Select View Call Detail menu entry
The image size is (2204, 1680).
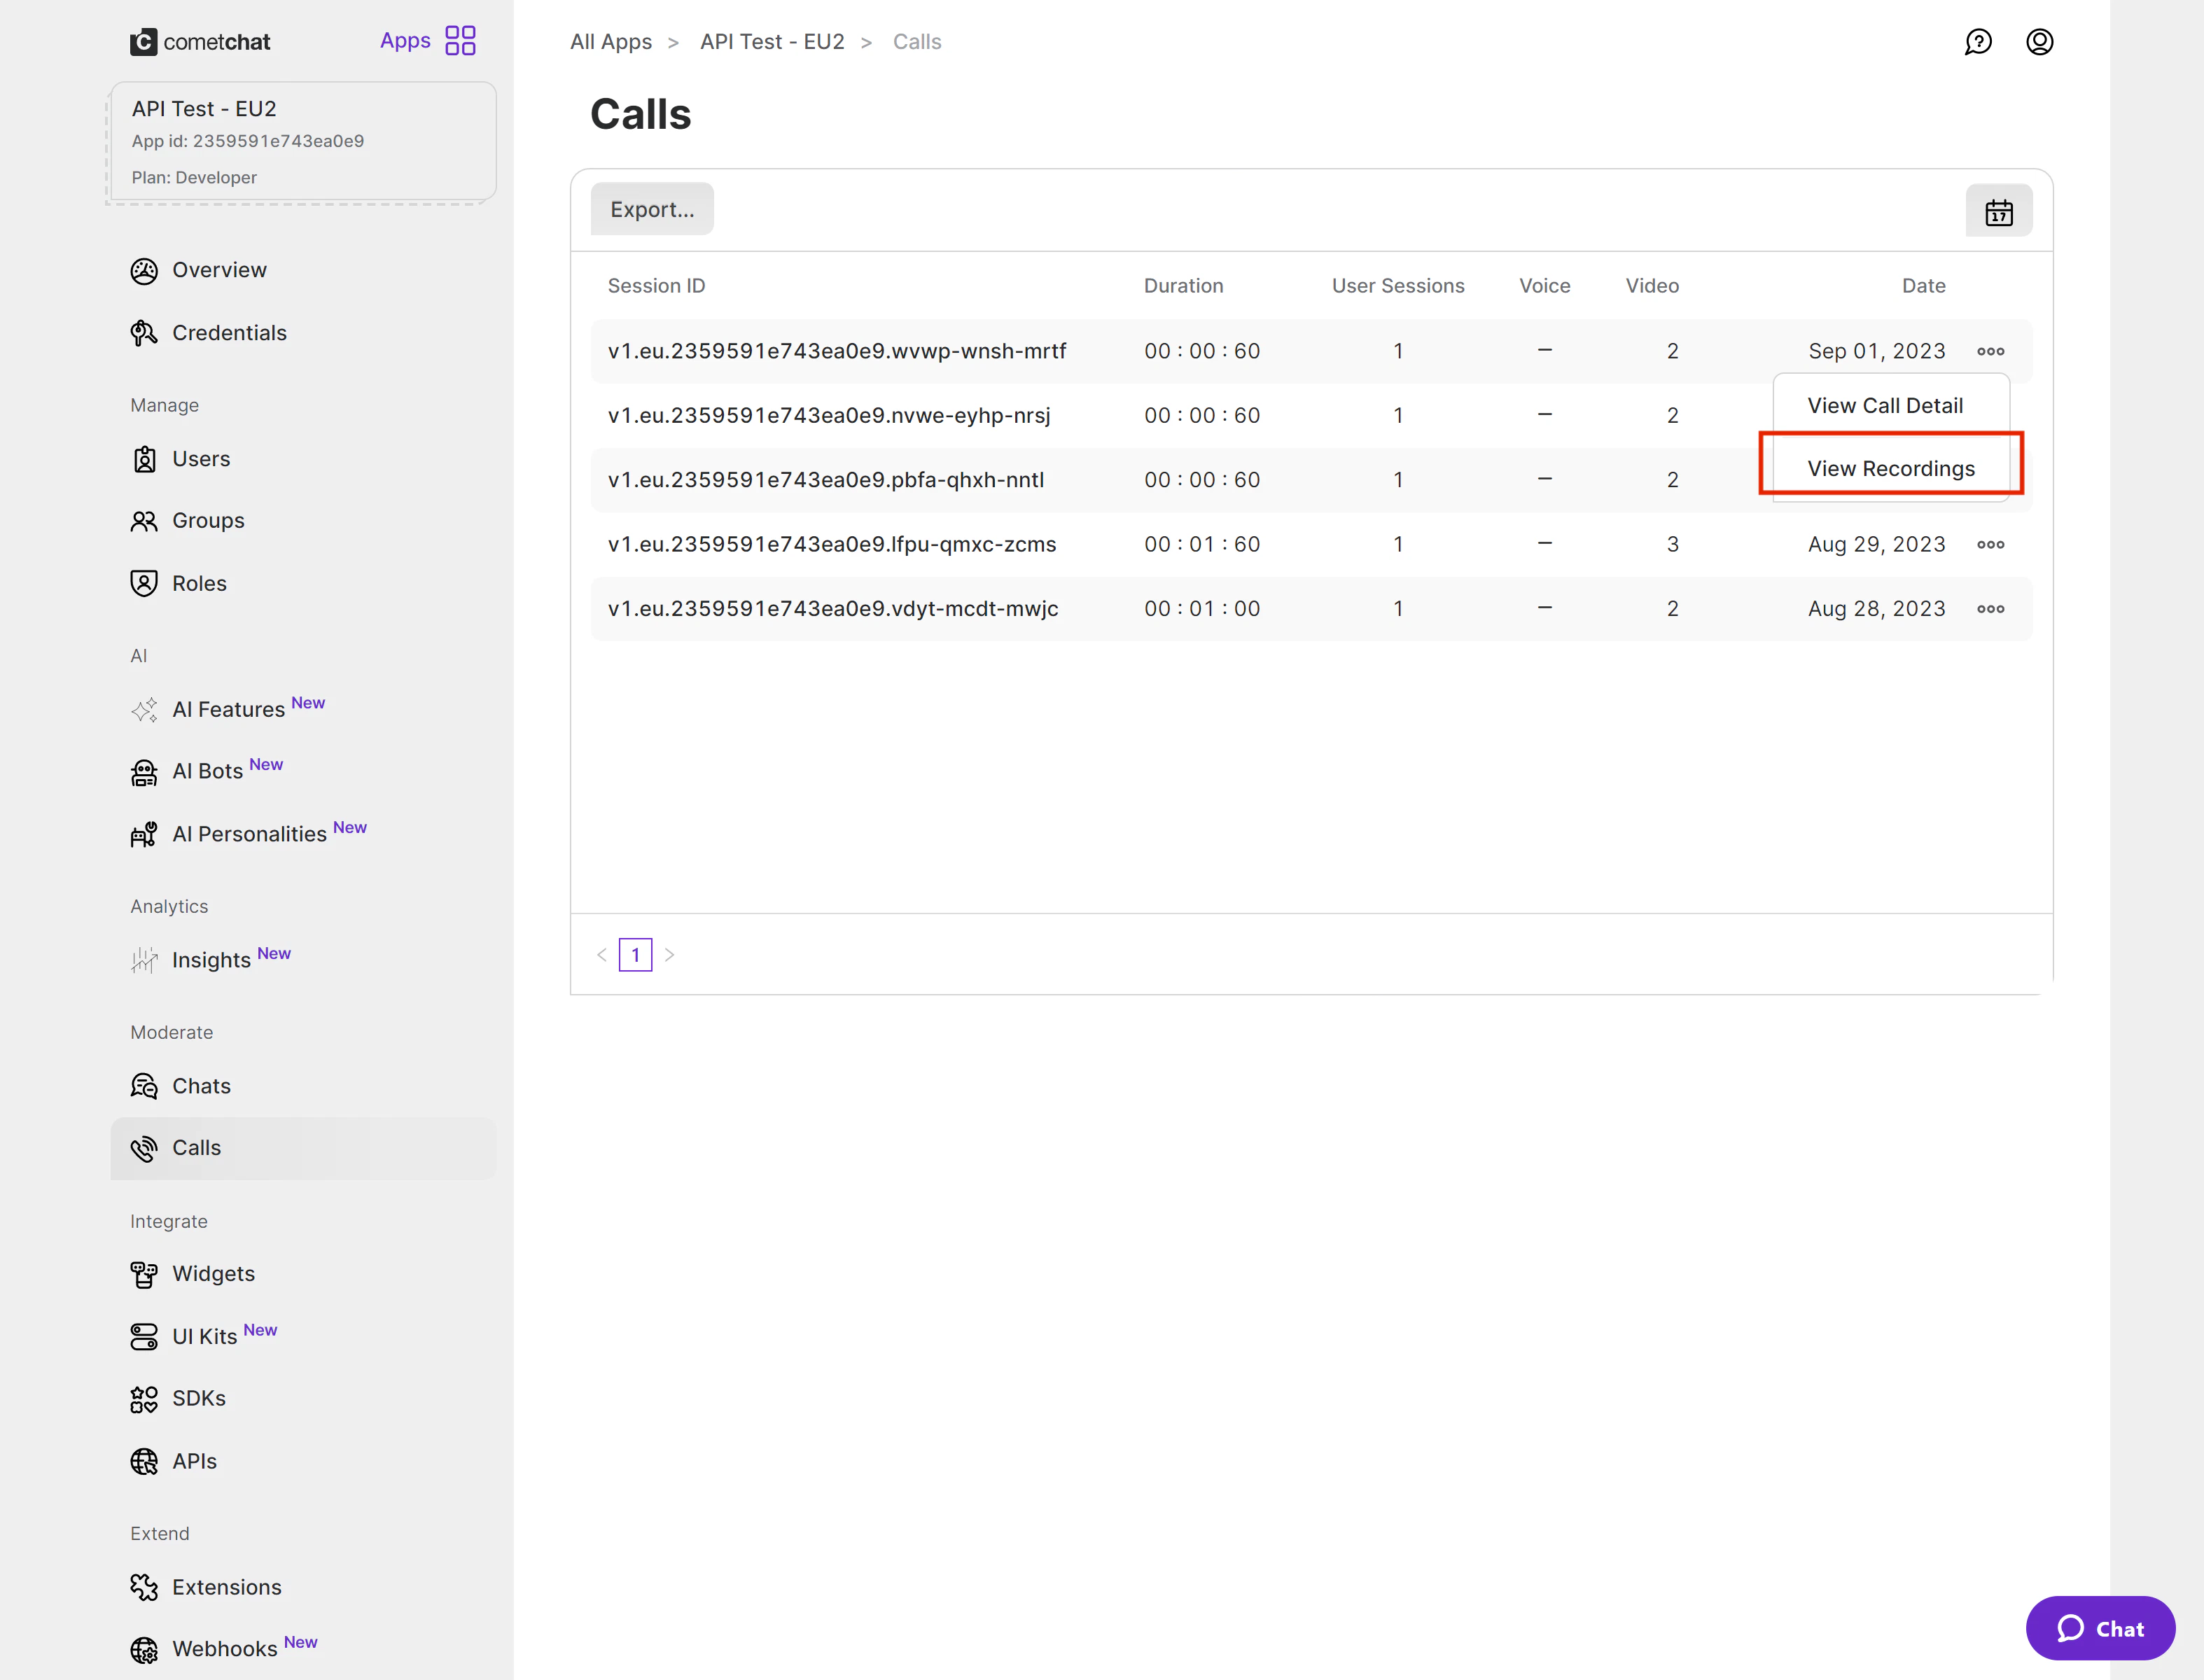1884,406
